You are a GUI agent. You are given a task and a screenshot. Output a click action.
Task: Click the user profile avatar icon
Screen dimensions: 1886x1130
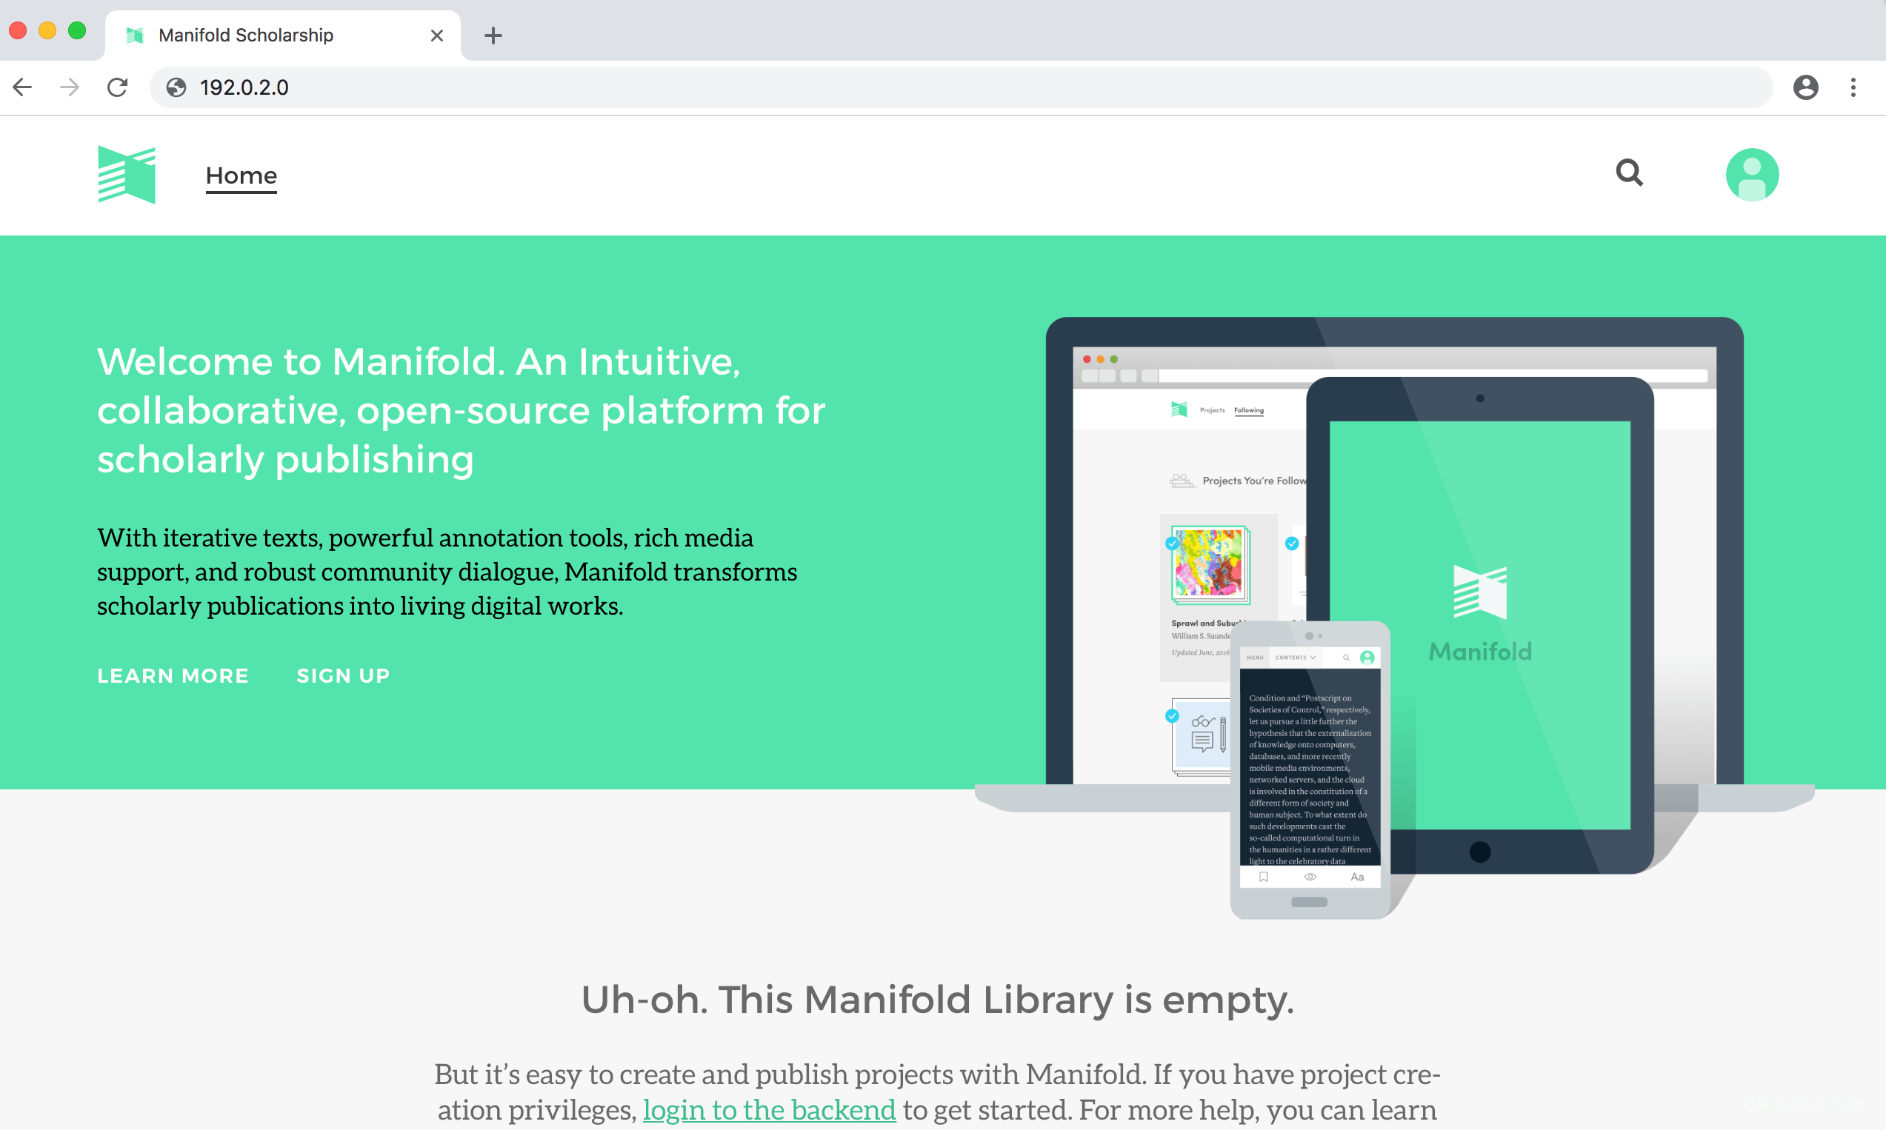pos(1753,173)
